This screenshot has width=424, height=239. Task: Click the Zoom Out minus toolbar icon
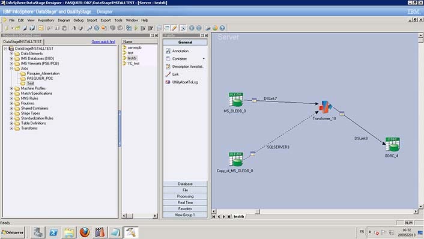coord(199,28)
